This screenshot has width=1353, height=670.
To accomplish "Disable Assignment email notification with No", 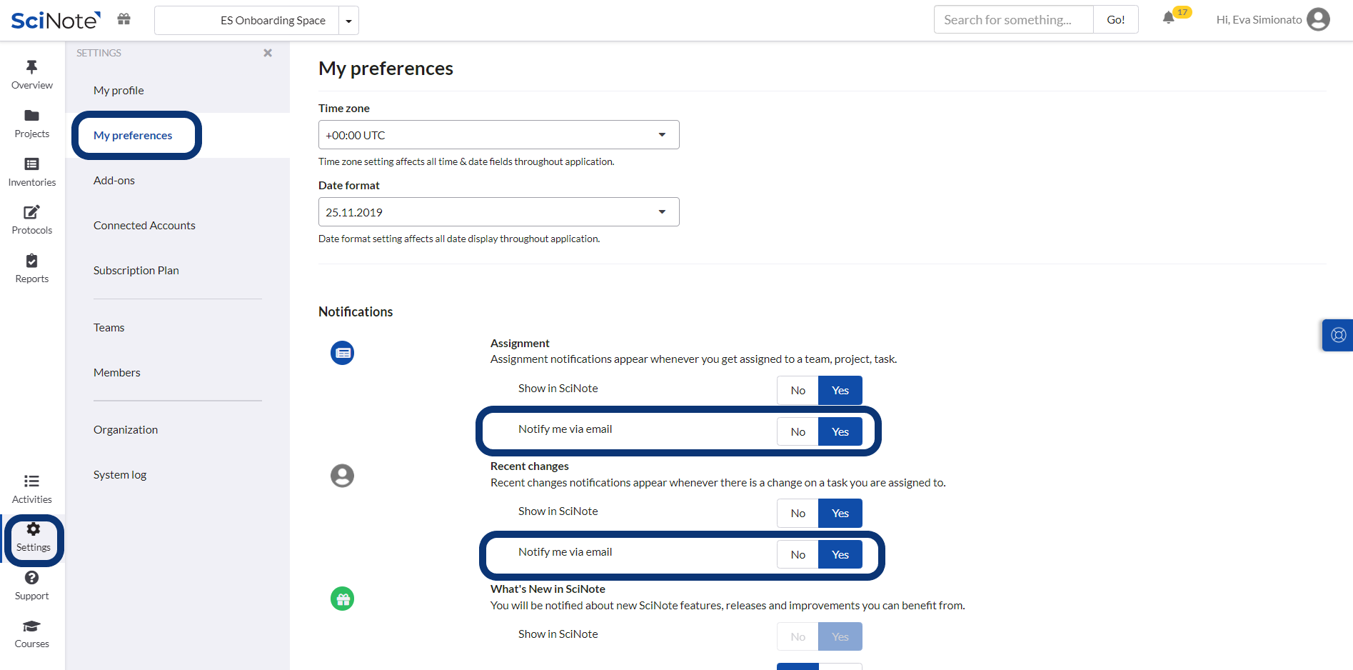I will tap(798, 432).
